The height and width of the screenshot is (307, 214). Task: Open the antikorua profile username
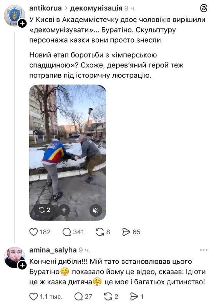pyautogui.click(x=45, y=8)
